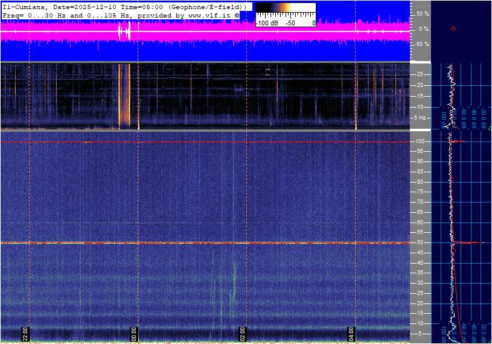Click the 00:00 time marker

point(134,334)
